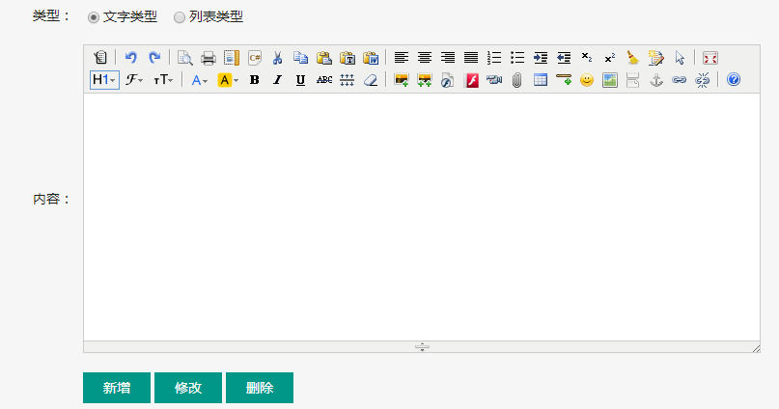Decrease the paragraph indent
This screenshot has width=779, height=409.
pyautogui.click(x=564, y=58)
